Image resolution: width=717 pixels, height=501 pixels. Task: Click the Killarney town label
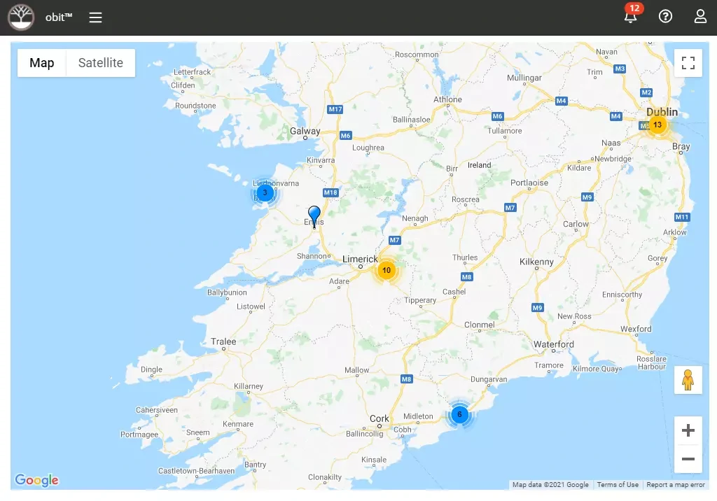pyautogui.click(x=249, y=386)
